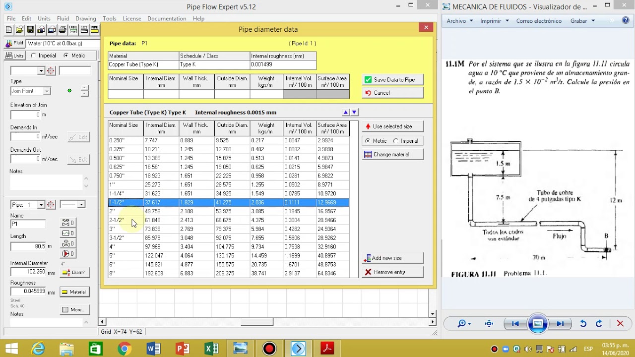Click the fit-to-window icon in photo viewer
The height and width of the screenshot is (357, 635).
pos(489,324)
